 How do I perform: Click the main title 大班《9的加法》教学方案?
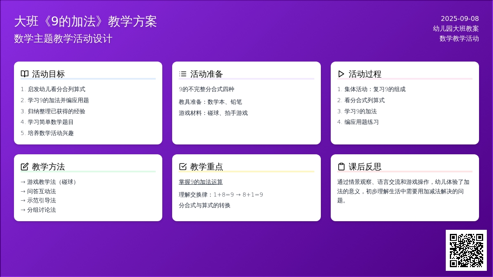[85, 21]
